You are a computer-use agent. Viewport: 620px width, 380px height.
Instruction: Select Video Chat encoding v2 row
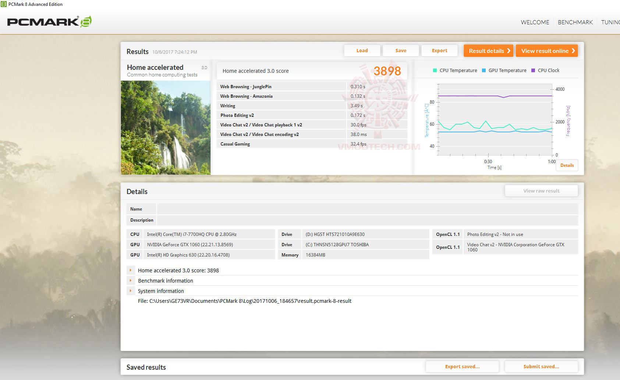click(312, 134)
